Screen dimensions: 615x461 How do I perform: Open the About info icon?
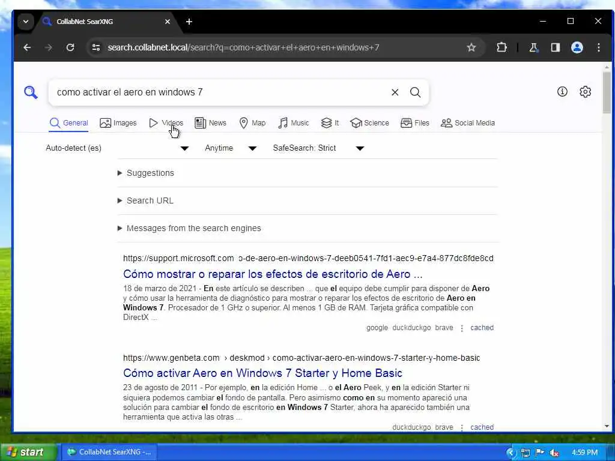(x=562, y=92)
